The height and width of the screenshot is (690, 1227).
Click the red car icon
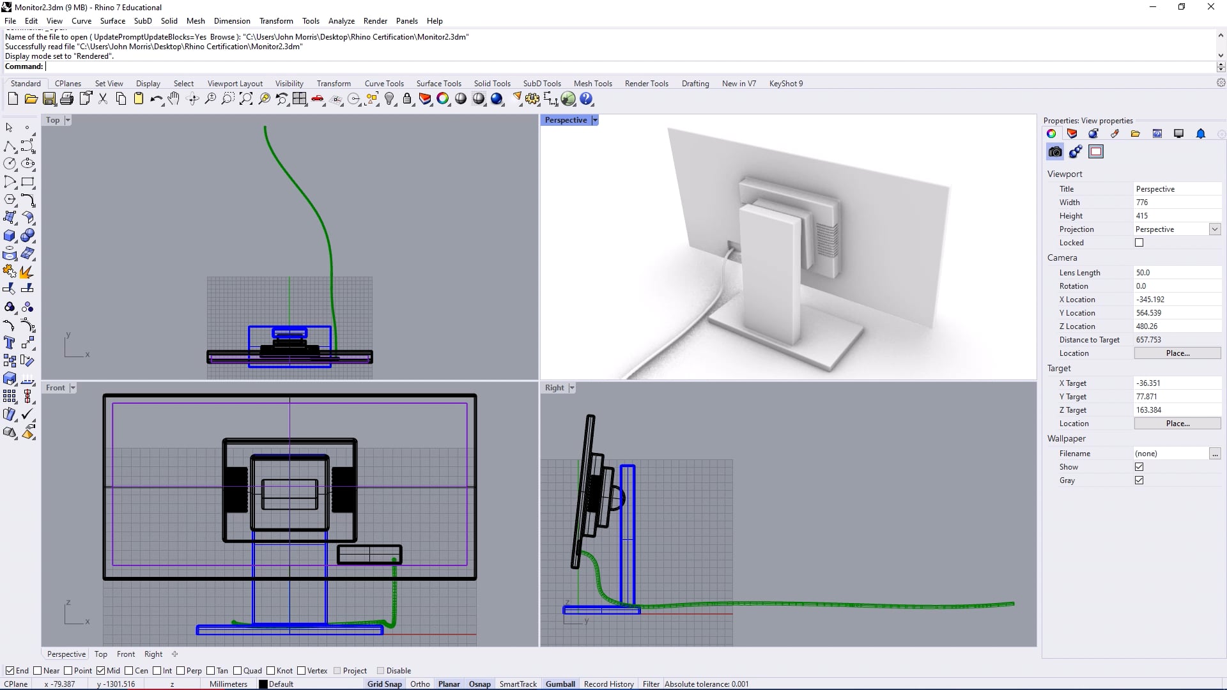(318, 99)
